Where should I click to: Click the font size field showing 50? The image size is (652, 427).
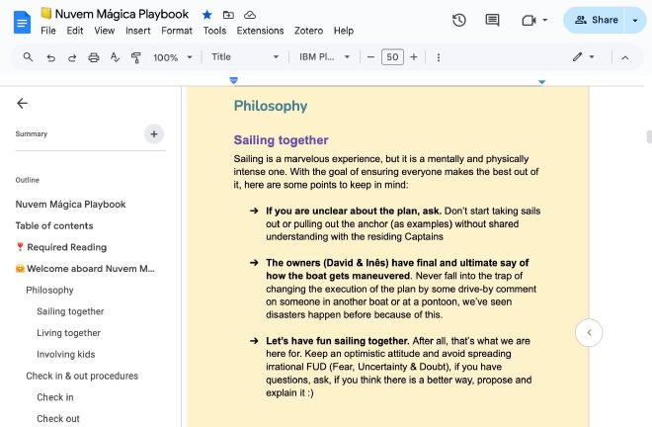392,57
